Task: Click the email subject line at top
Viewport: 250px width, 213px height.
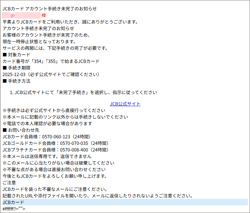Action: pyautogui.click(x=50, y=8)
